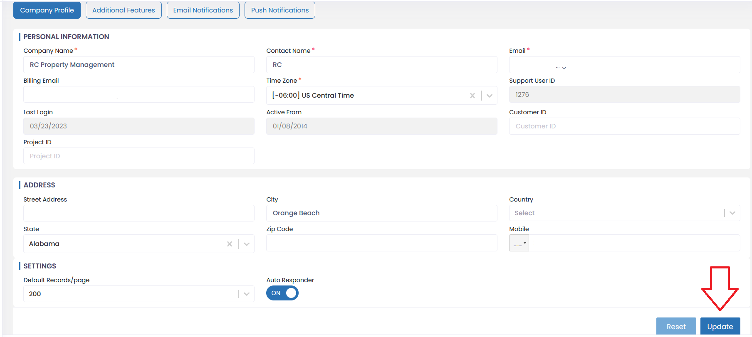Edit the City field showing Orange Beach
The height and width of the screenshot is (337, 752).
(x=382, y=213)
